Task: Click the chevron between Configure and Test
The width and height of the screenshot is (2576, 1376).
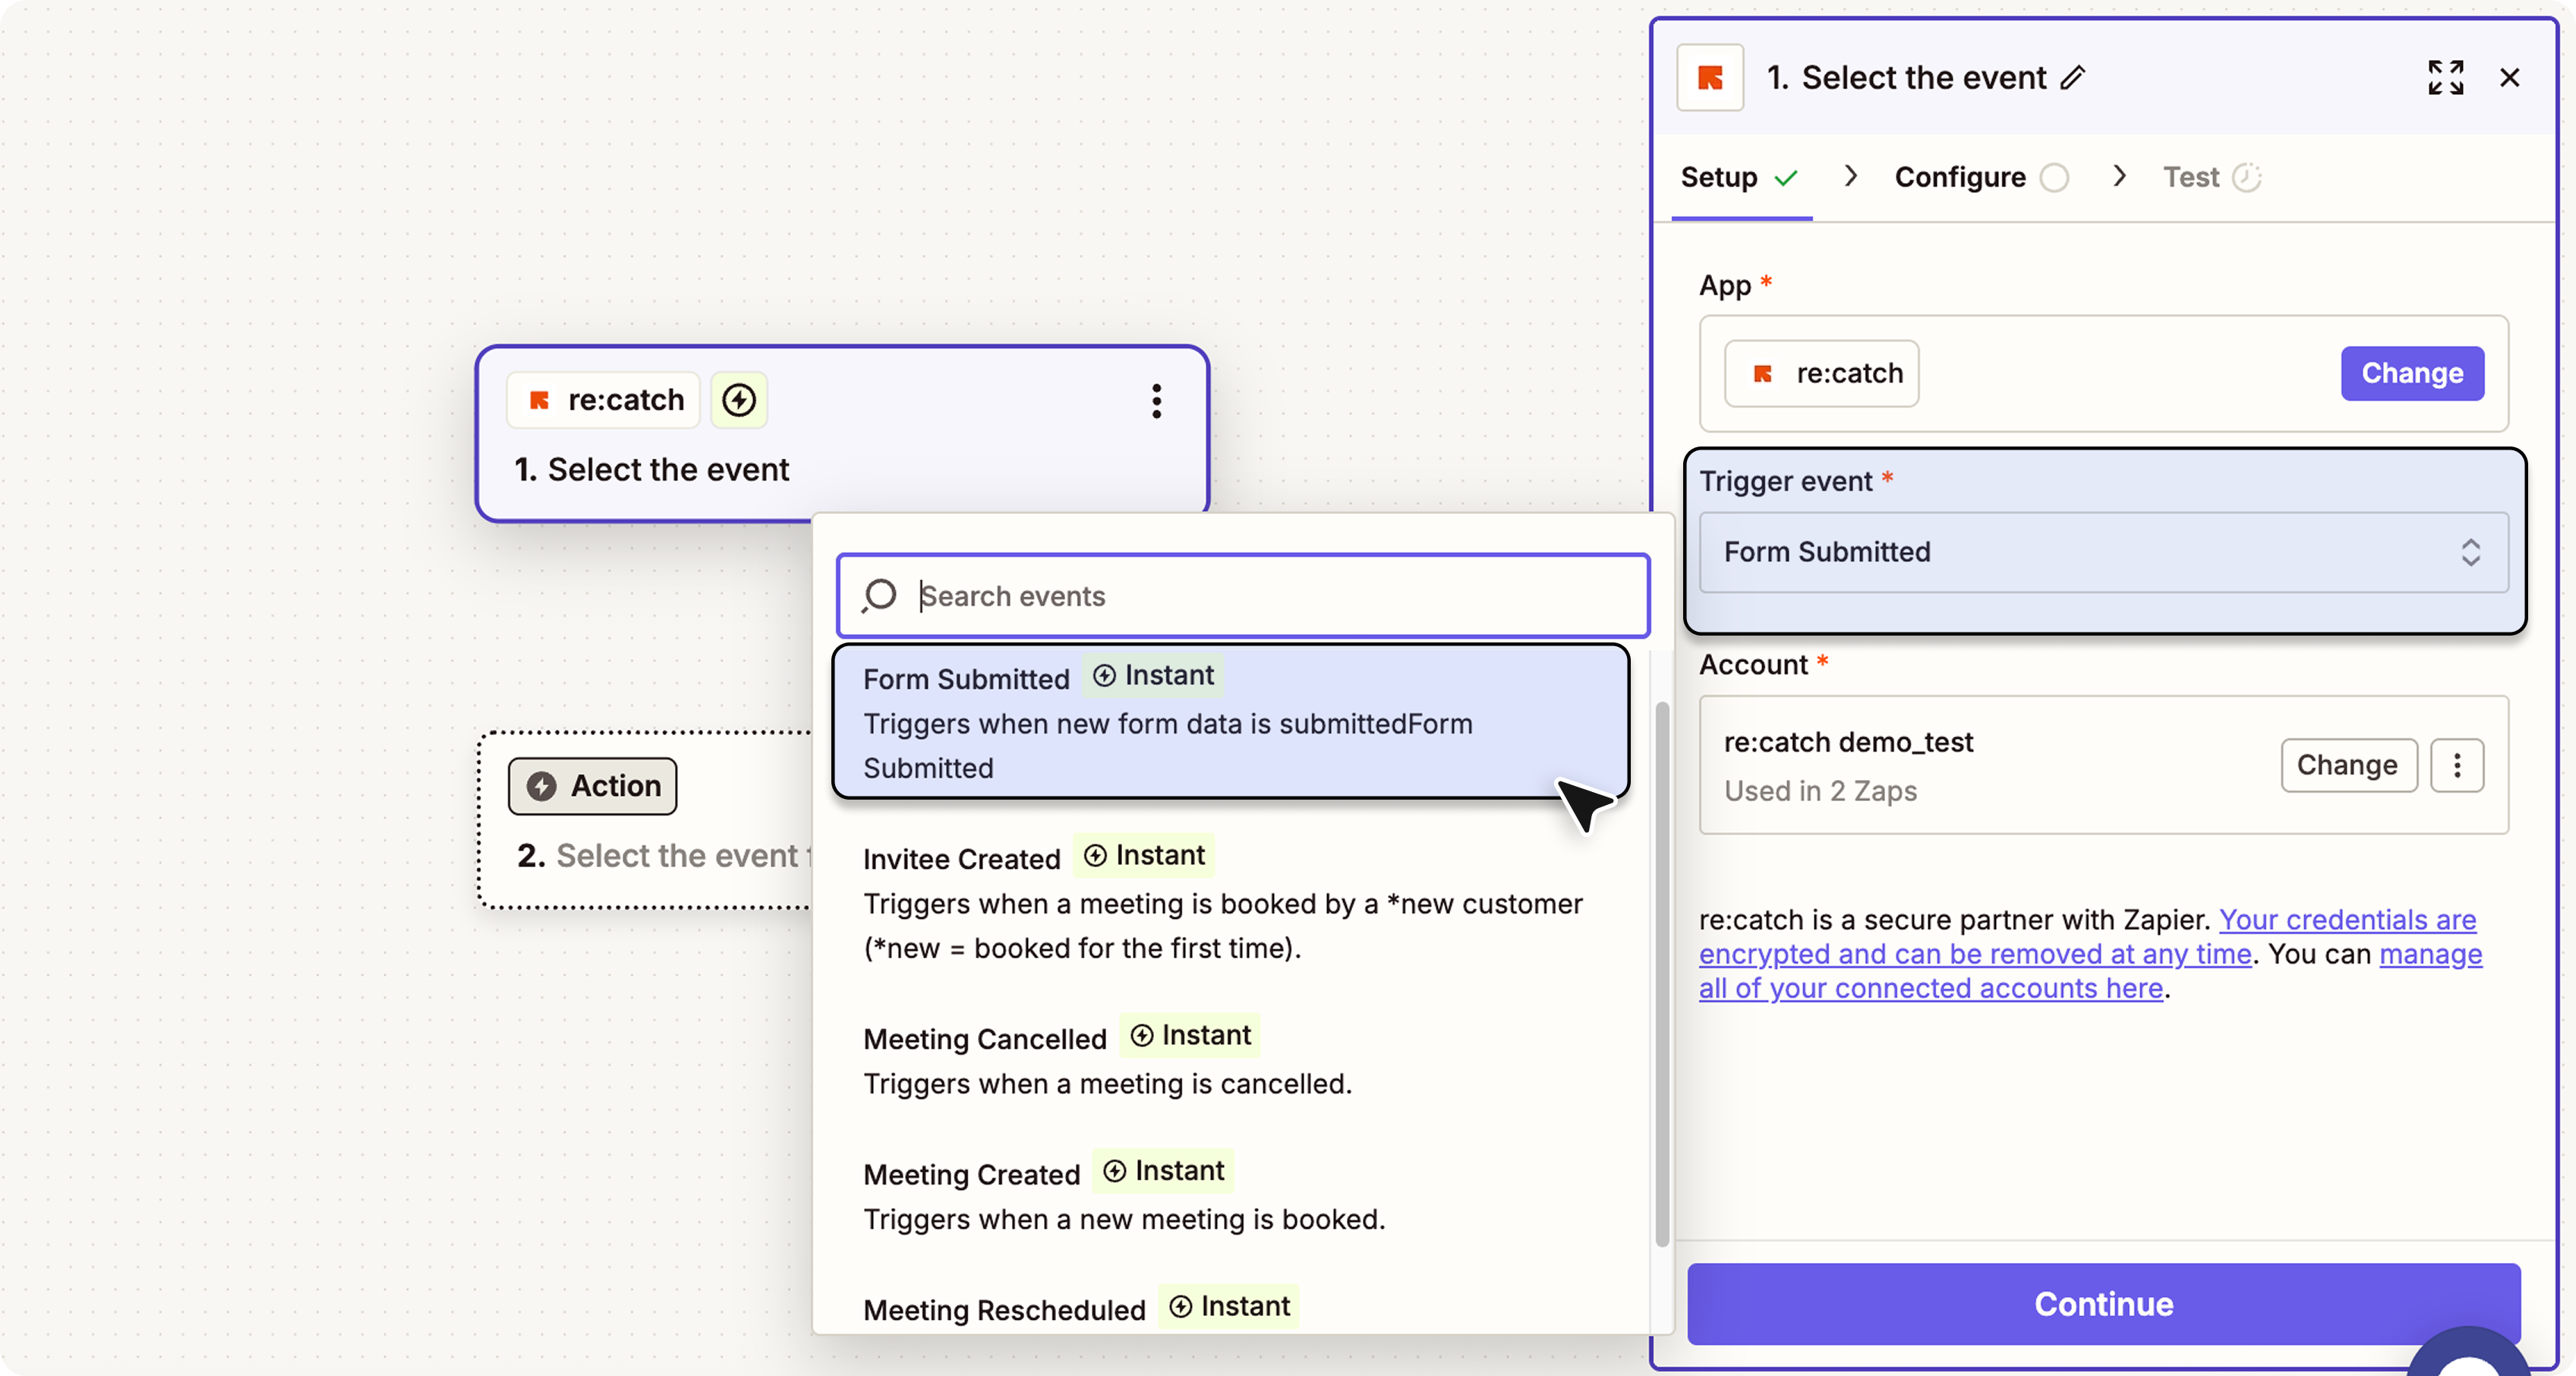Action: [2118, 176]
